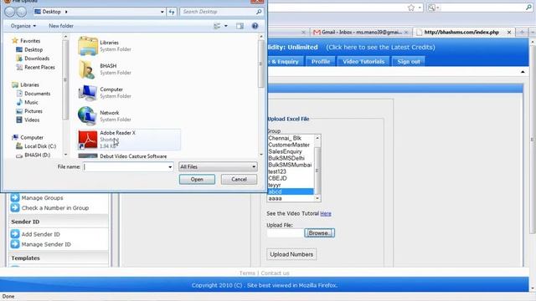
Task: Click the refresh button beside Desktop path
Action: [172, 12]
